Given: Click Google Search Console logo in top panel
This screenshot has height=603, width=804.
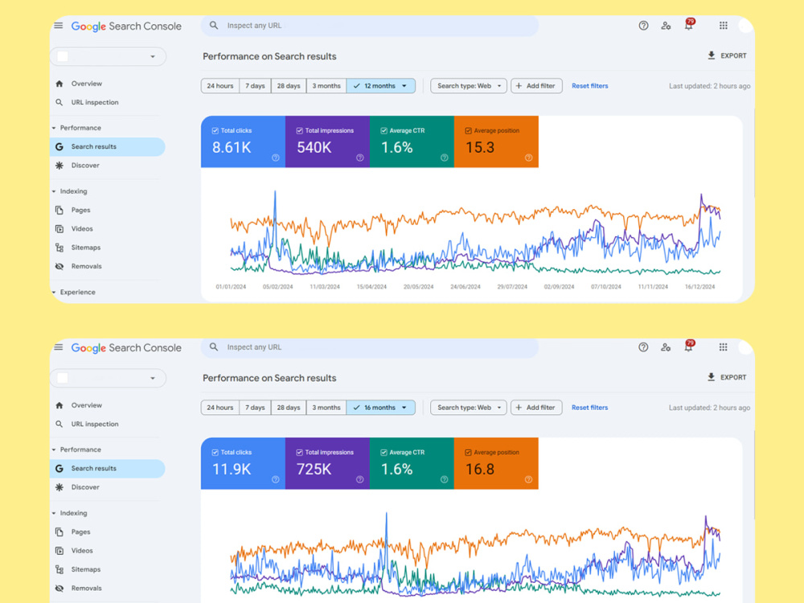Looking at the screenshot, I should (126, 27).
